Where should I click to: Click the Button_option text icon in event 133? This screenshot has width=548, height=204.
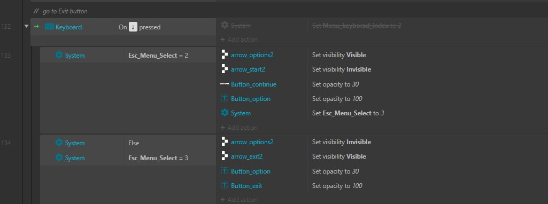pyautogui.click(x=225, y=99)
